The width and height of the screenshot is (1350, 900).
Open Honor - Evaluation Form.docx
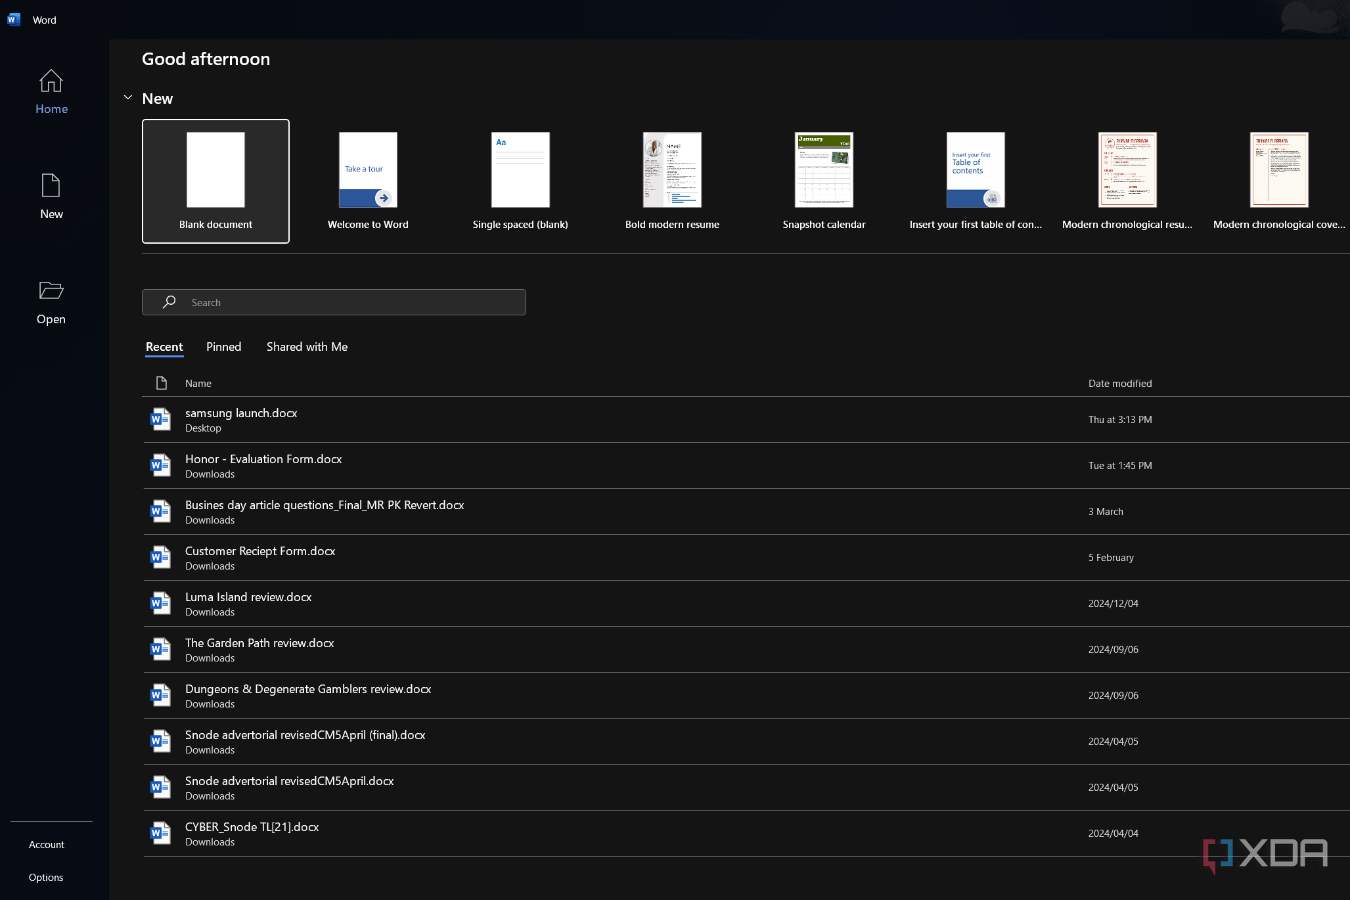click(746, 466)
